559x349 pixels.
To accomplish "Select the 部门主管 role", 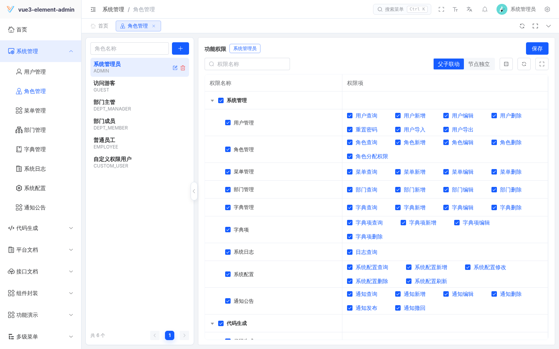I will pos(140,105).
